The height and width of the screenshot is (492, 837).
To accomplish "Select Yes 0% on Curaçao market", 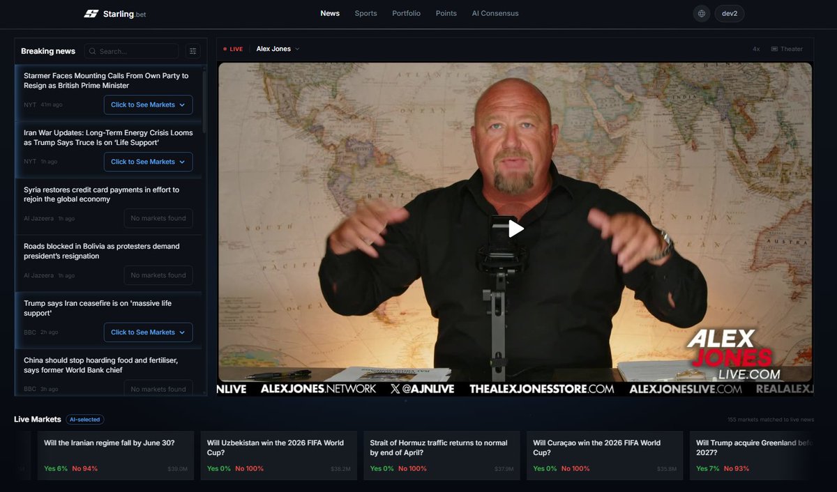I will click(x=545, y=468).
